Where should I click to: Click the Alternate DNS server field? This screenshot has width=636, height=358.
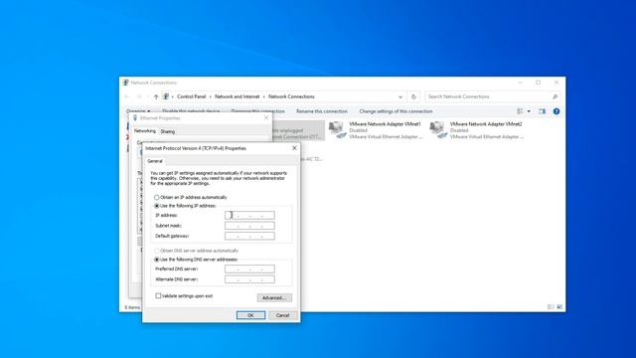tap(249, 279)
